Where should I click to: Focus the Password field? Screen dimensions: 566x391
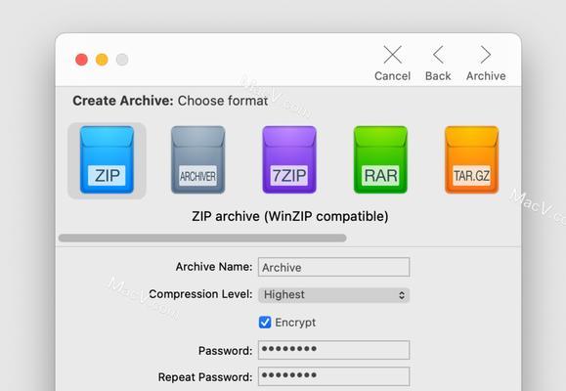(334, 350)
